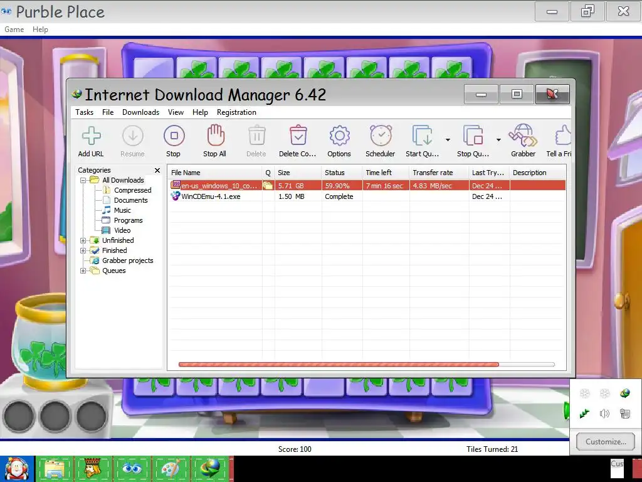Image resolution: width=642 pixels, height=482 pixels.
Task: Click the red download progress bar
Action: tap(339, 365)
